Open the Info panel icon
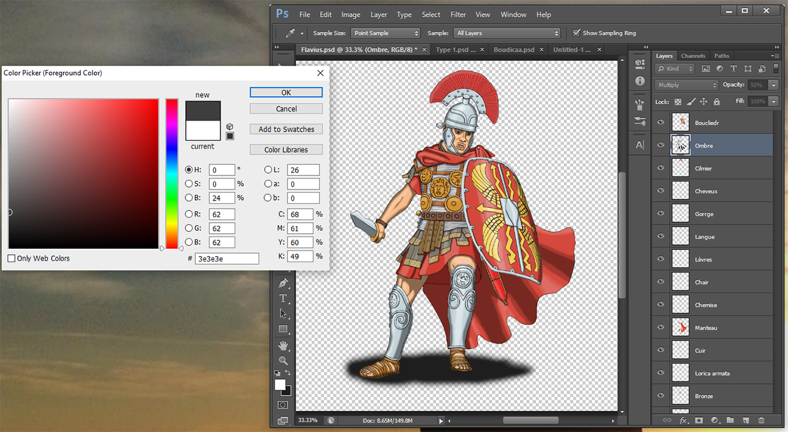This screenshot has height=432, width=788. point(640,81)
